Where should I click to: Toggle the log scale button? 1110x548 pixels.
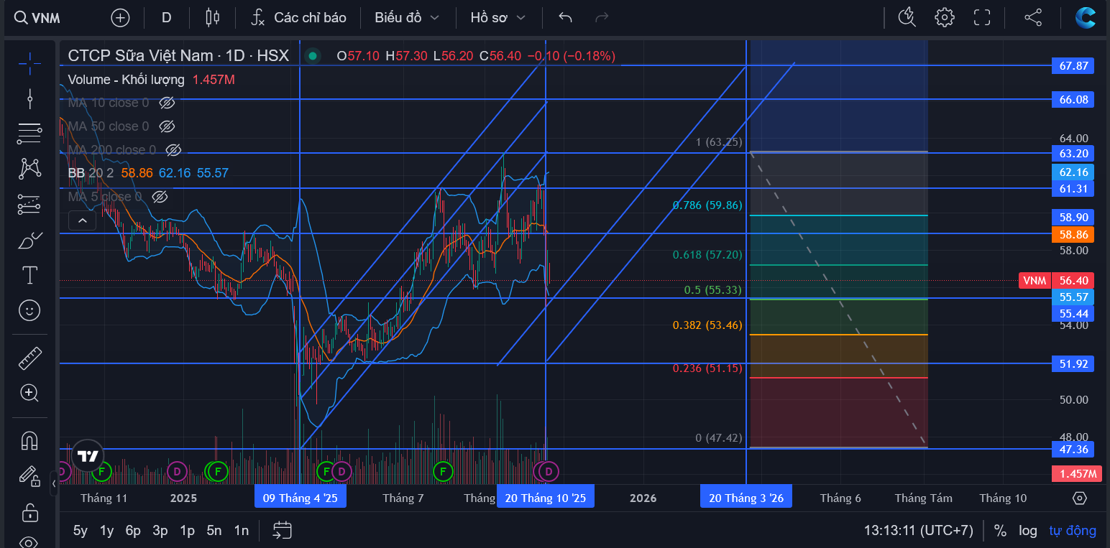tap(1028, 531)
